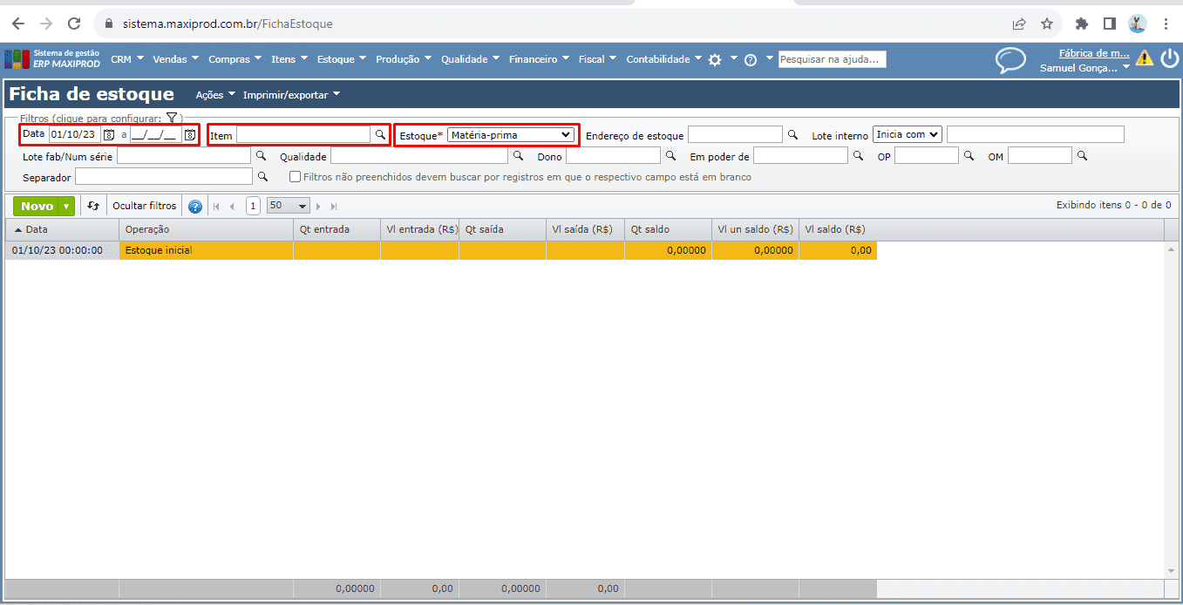Open the CRM menu
Screen dimensions: 1183x605
point(127,59)
